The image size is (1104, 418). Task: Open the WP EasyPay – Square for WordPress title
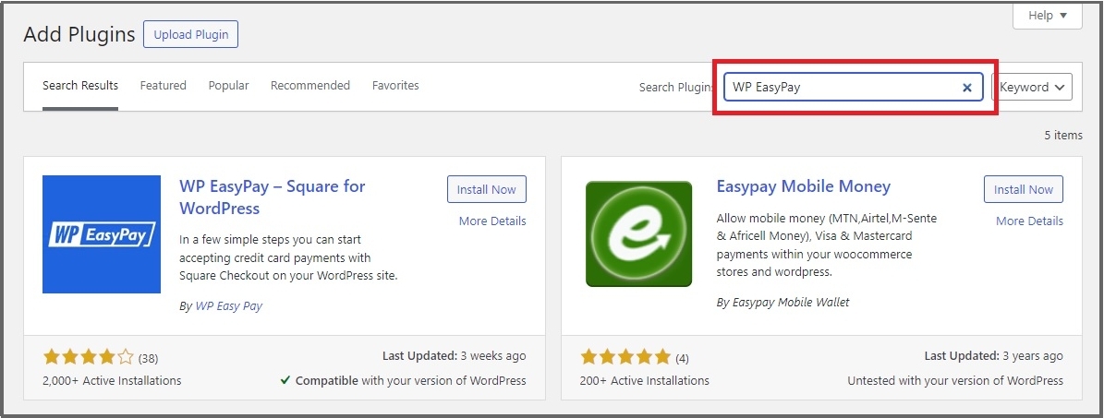click(273, 197)
